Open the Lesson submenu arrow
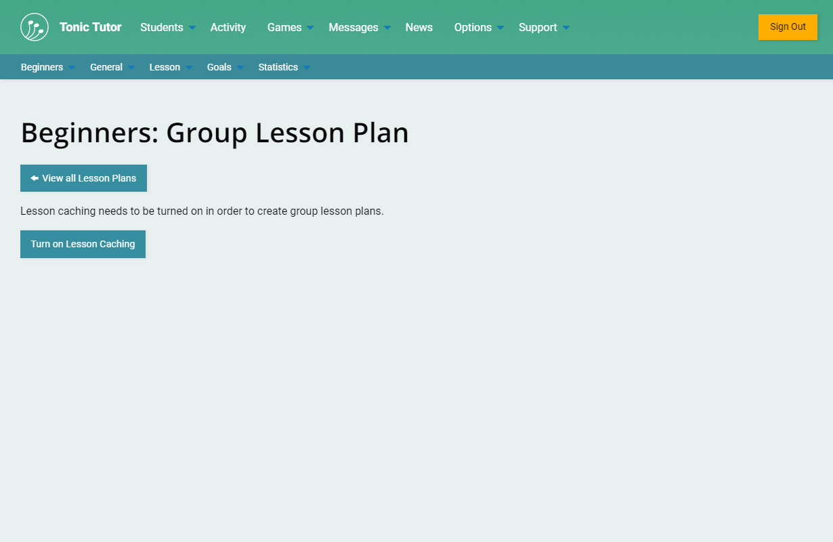The width and height of the screenshot is (833, 542). click(189, 68)
